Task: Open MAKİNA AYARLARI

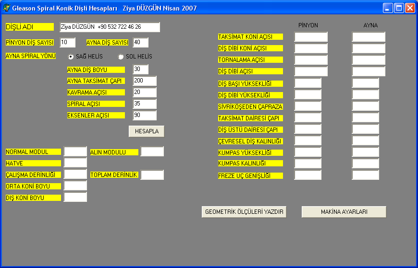Action: point(344,212)
